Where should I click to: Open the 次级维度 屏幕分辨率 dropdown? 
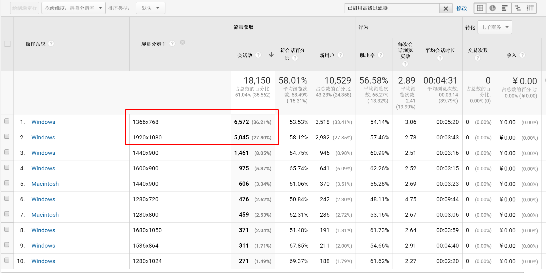pos(73,8)
